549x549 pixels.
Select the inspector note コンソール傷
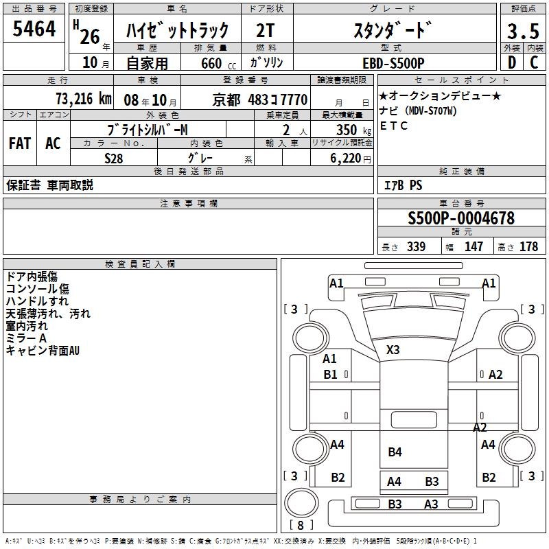point(38,288)
